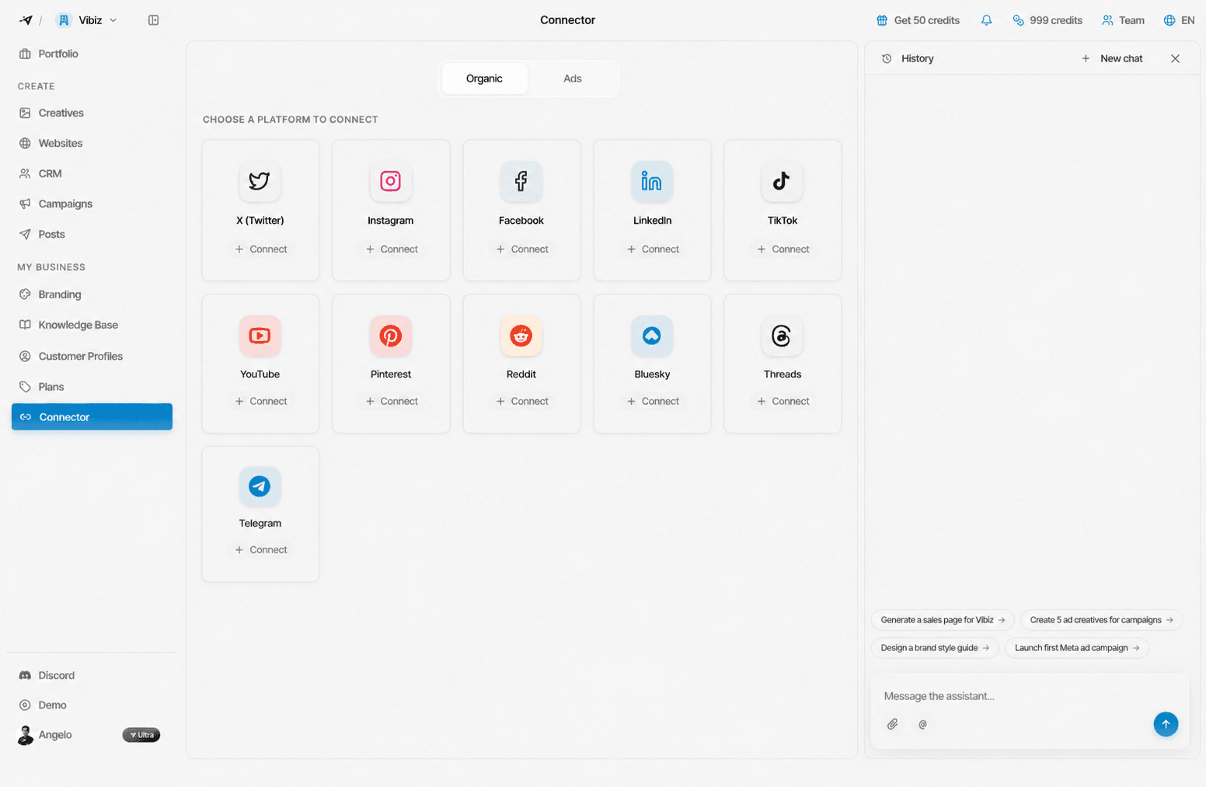Click the X (Twitter) bird icon

[x=260, y=181]
